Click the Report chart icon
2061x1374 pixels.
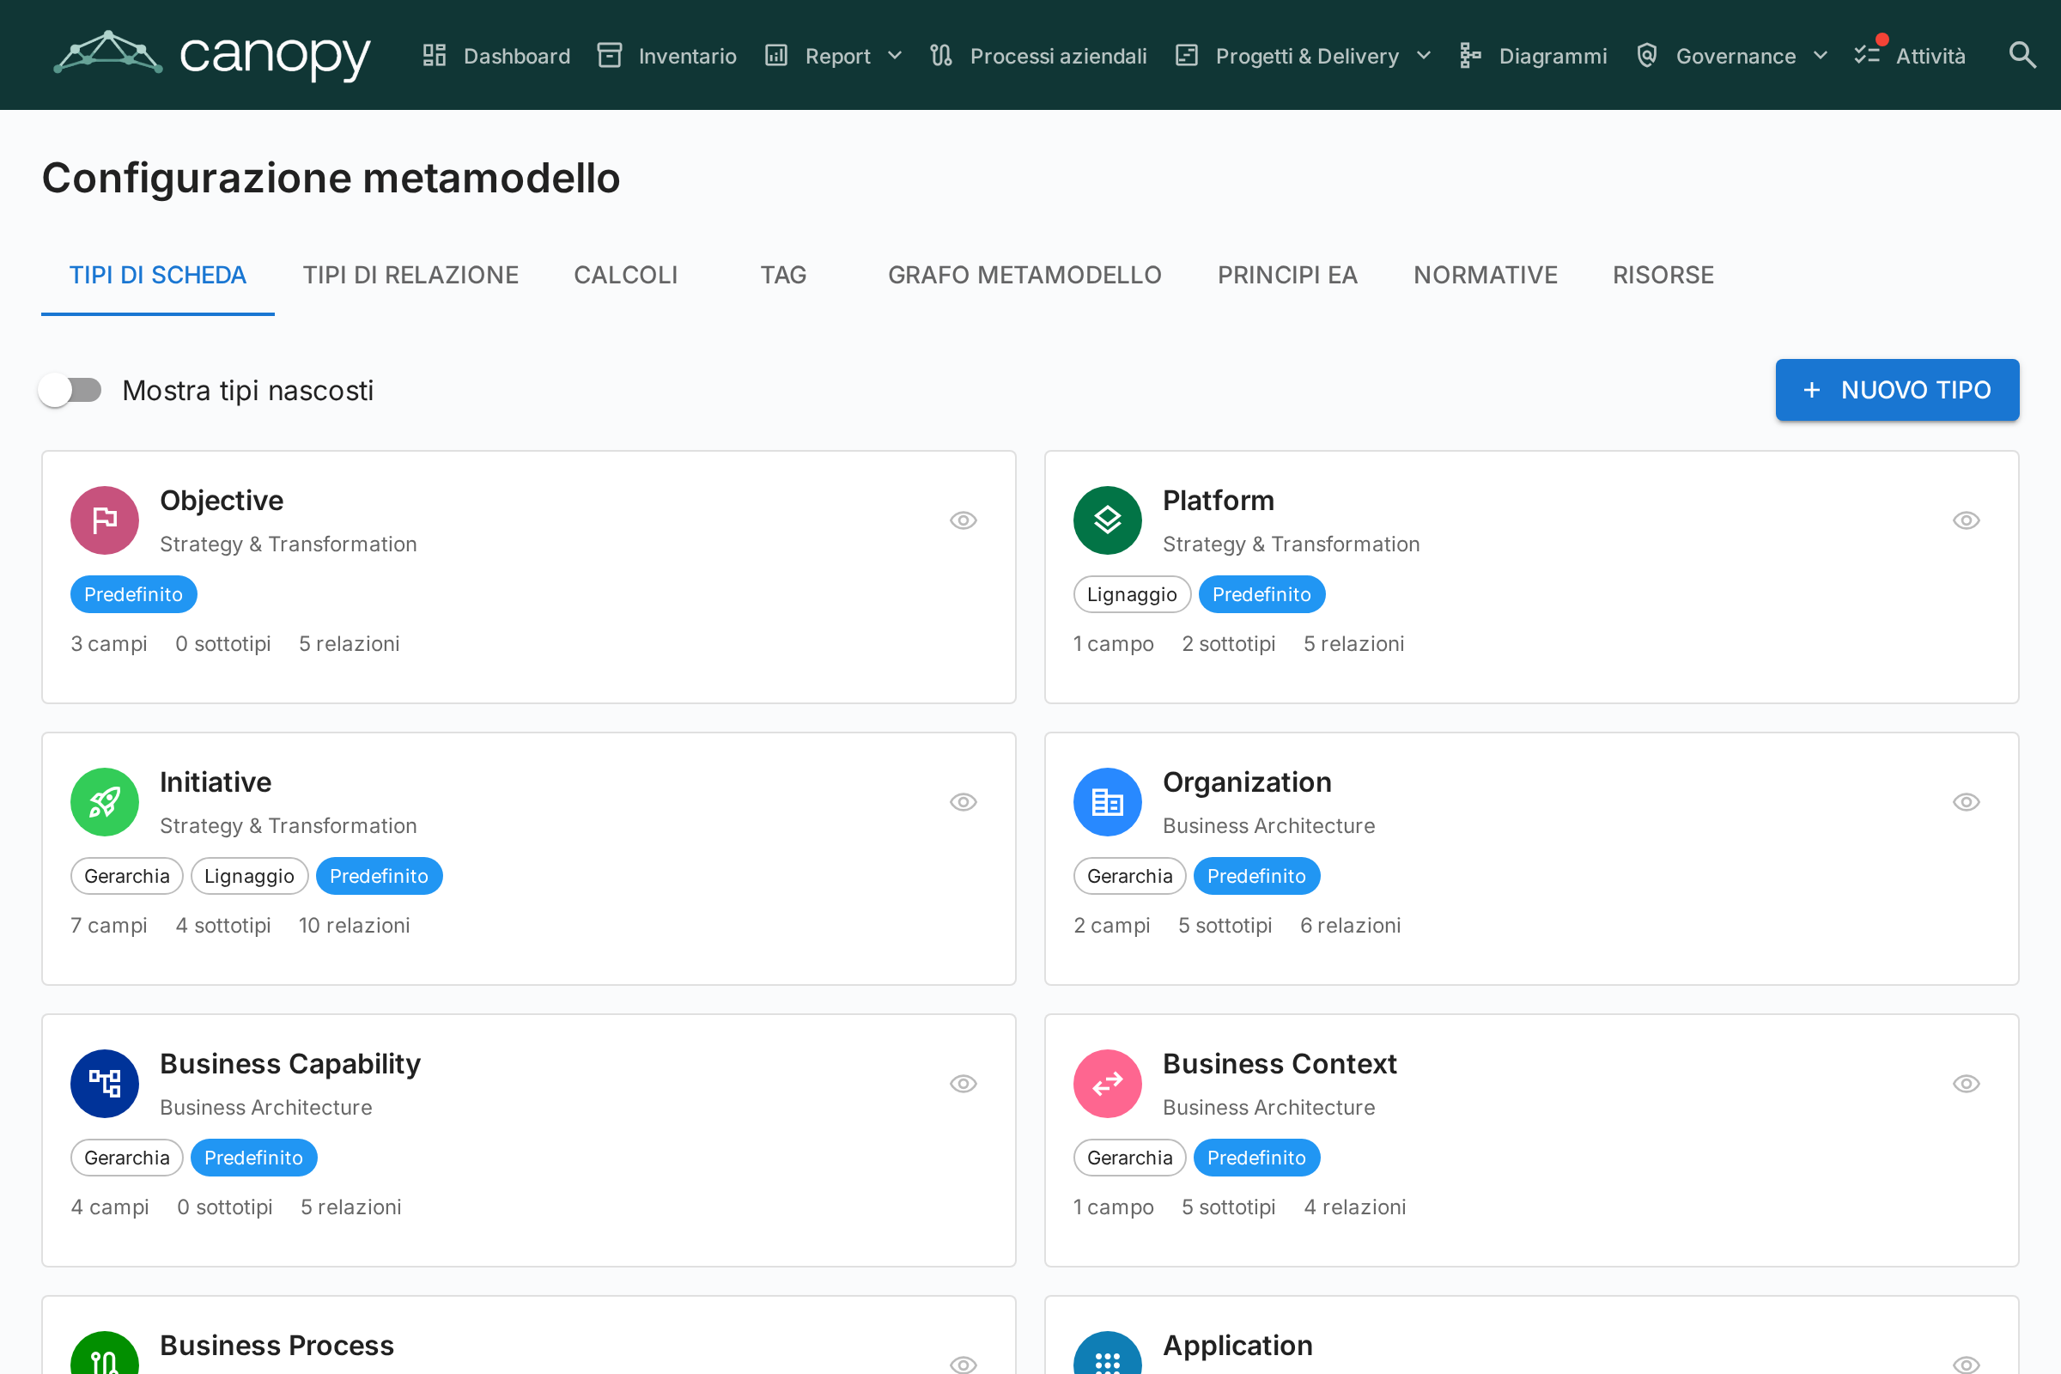point(776,55)
